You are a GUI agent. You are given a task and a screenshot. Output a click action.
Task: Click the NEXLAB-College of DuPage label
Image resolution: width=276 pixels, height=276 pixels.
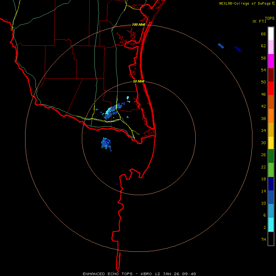tap(247, 3)
